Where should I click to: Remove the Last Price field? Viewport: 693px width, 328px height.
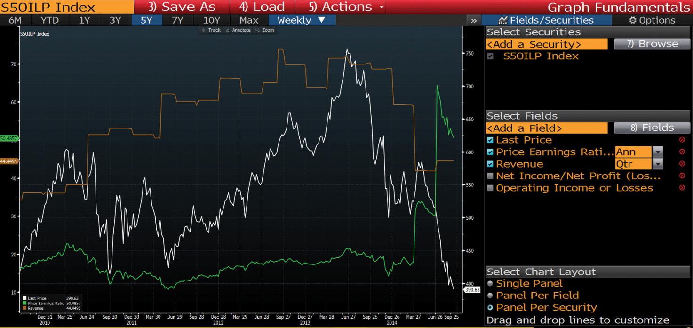tap(682, 139)
